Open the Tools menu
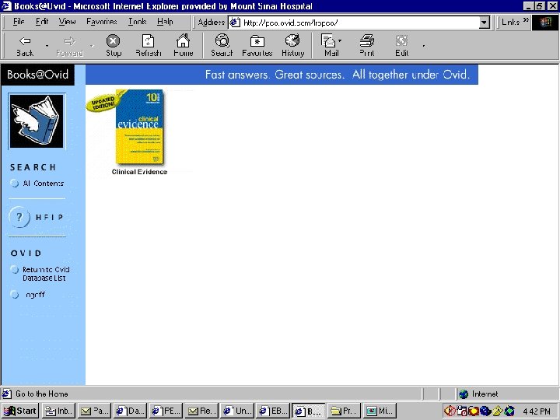This screenshot has width=560, height=420. click(137, 22)
